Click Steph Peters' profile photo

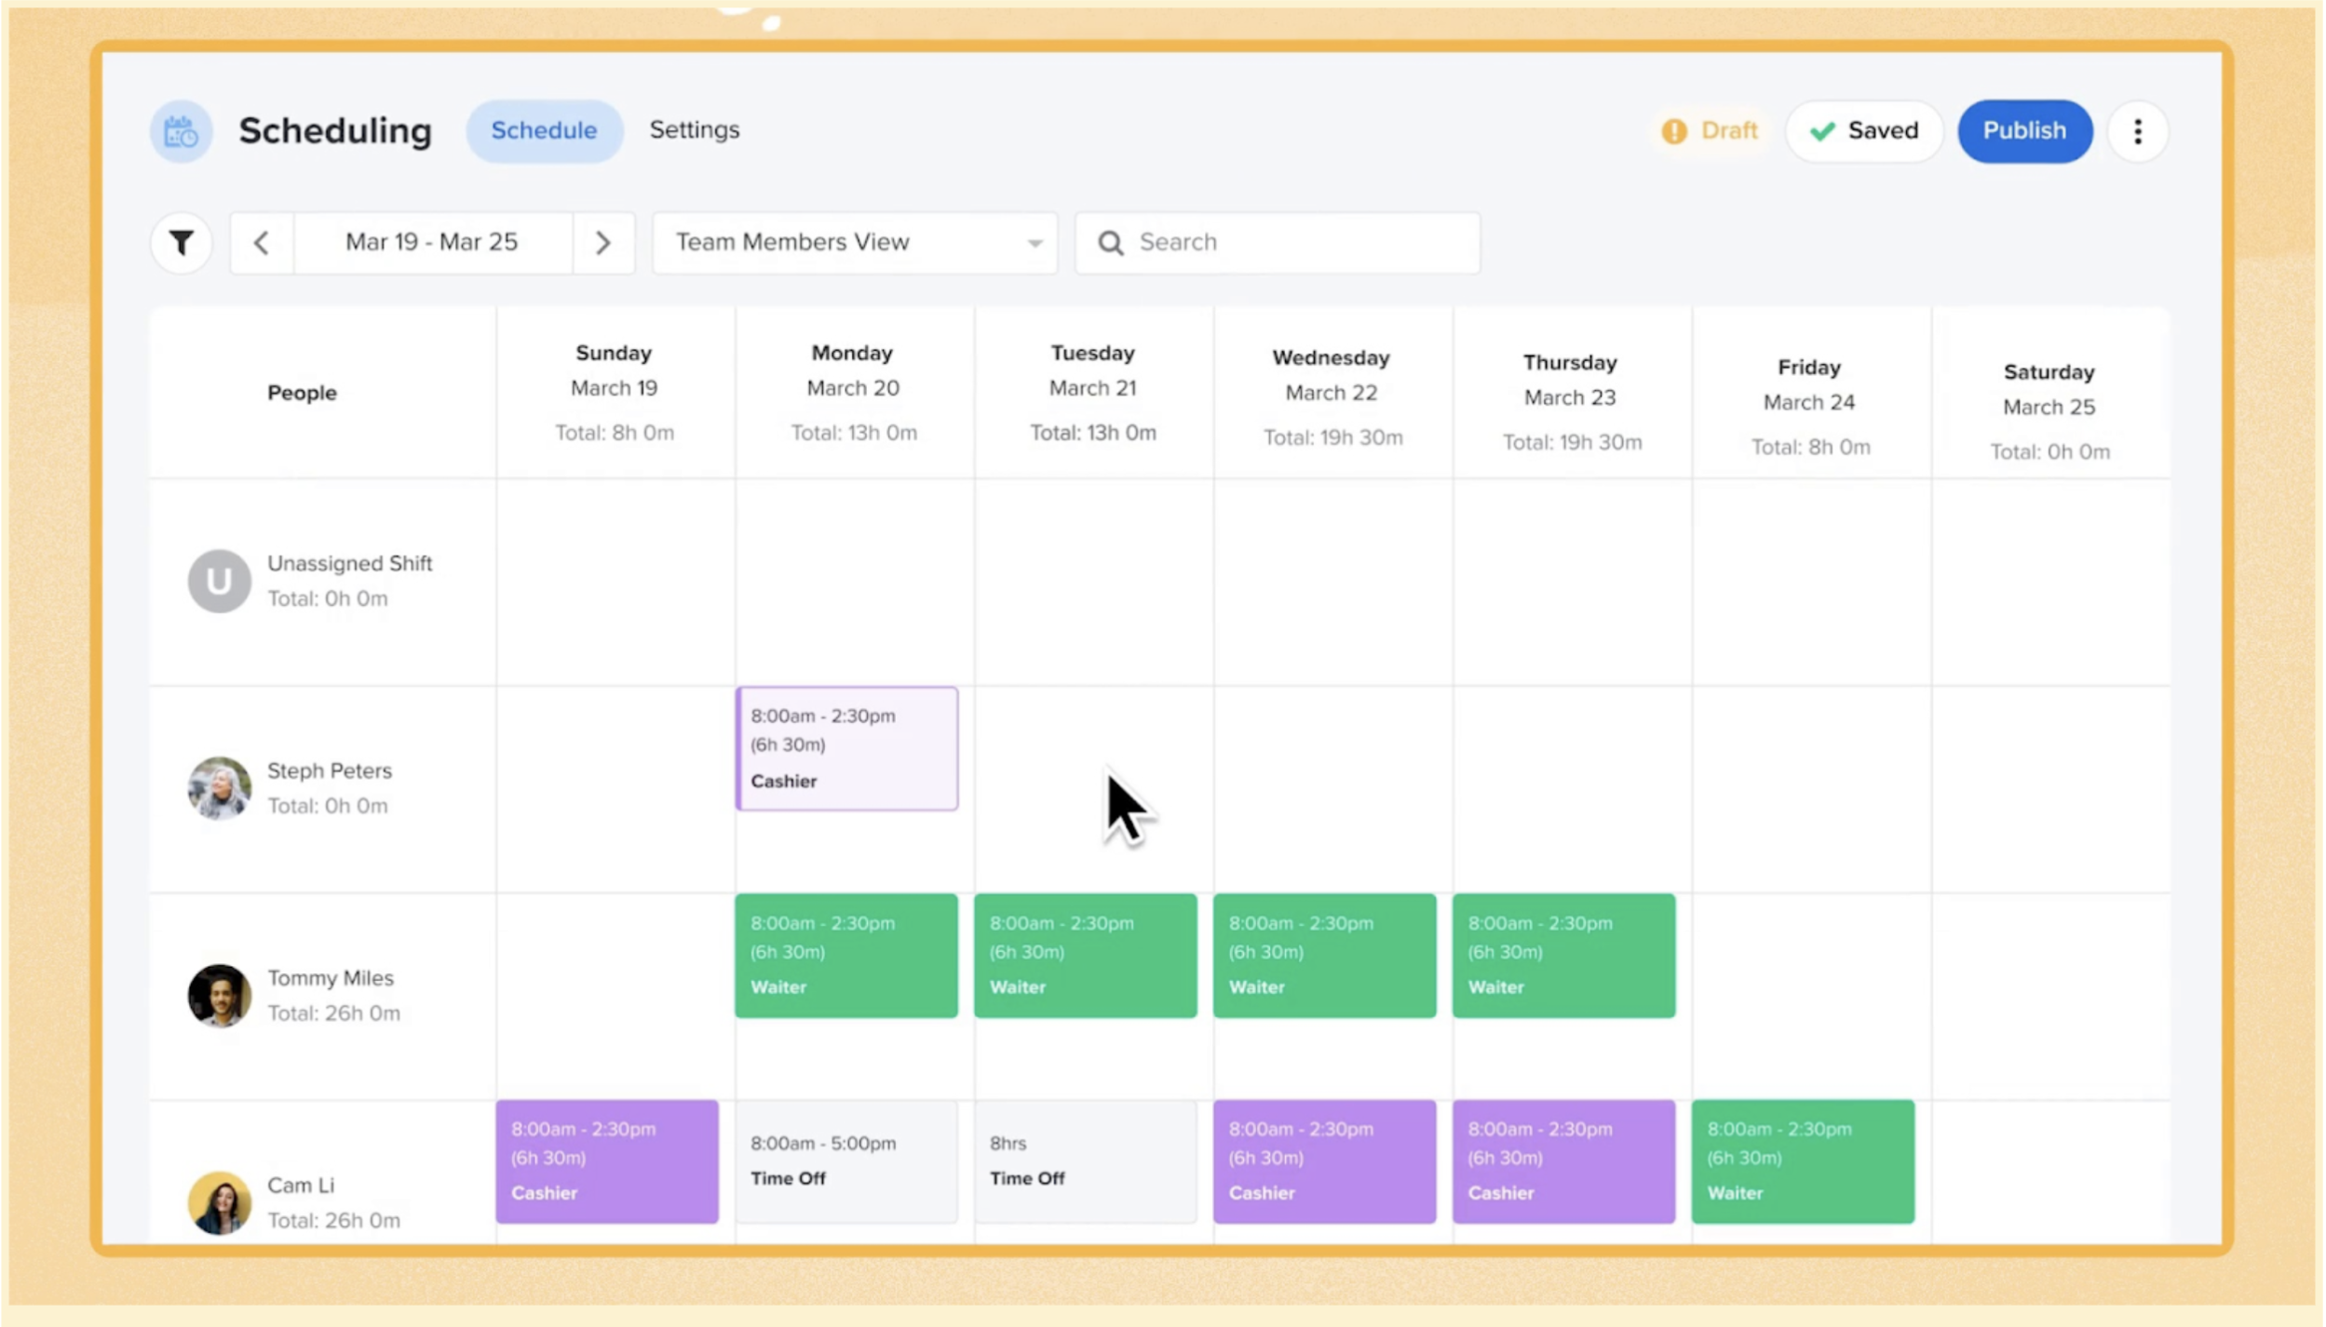(219, 788)
